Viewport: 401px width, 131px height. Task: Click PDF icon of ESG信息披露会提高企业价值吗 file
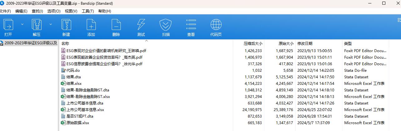point(64,64)
